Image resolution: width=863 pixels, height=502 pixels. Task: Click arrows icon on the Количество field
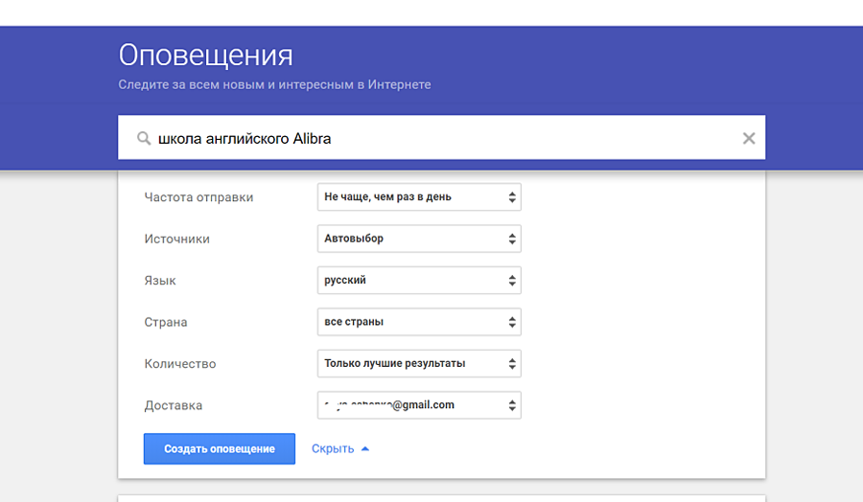512,364
